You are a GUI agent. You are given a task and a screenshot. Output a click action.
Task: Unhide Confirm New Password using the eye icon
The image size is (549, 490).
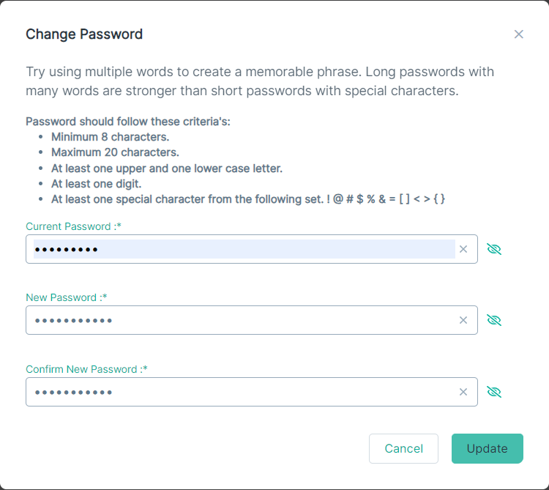[494, 392]
